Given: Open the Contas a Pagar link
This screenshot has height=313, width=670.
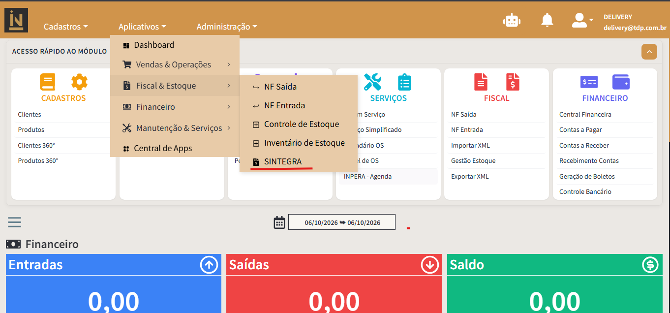Looking at the screenshot, I should (x=580, y=129).
